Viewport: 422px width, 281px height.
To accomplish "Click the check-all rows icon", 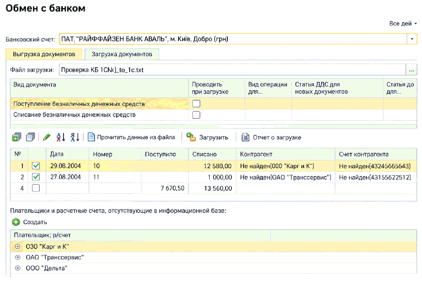I will tap(17, 137).
